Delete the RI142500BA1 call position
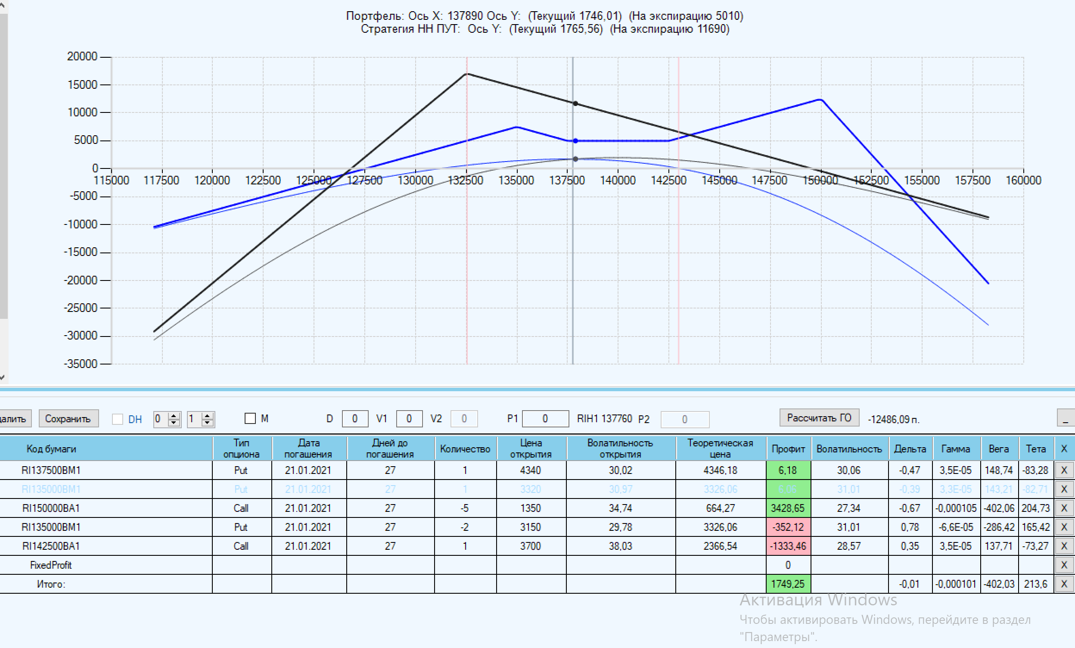Image resolution: width=1075 pixels, height=648 pixels. (1064, 546)
